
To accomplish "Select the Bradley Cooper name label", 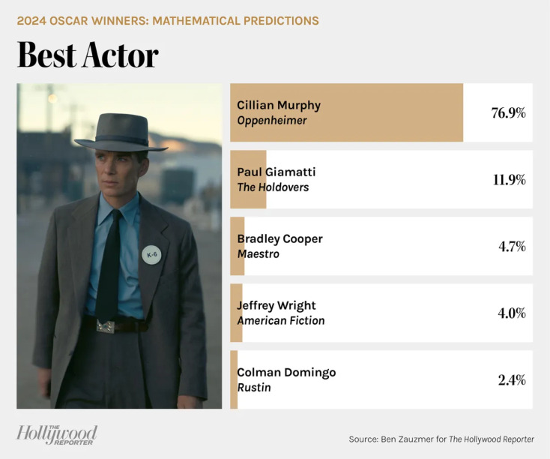I will (x=279, y=238).
